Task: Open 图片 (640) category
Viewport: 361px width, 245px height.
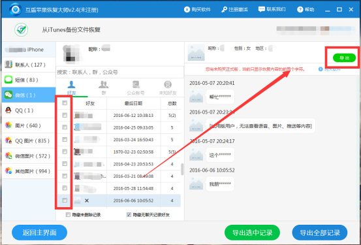Action: (29, 125)
